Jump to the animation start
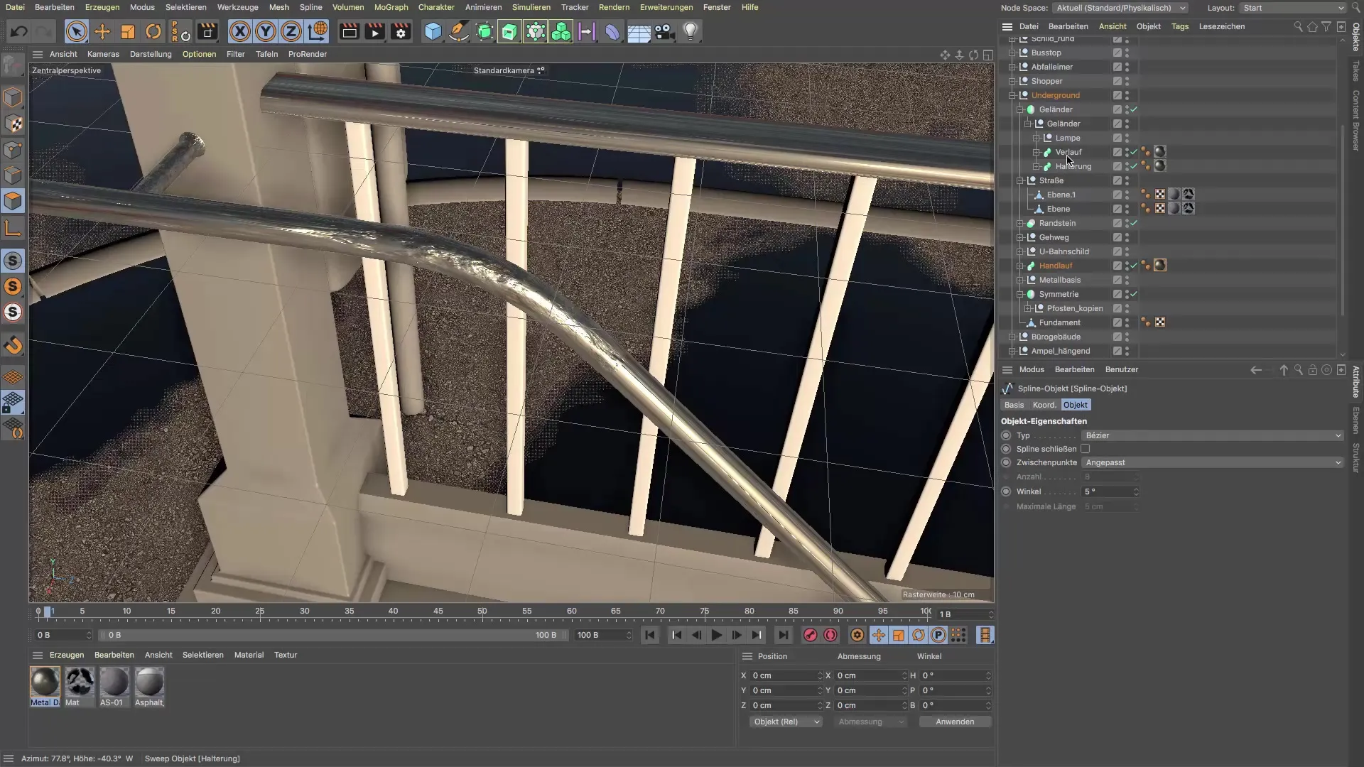Viewport: 1364px width, 767px height. [649, 635]
